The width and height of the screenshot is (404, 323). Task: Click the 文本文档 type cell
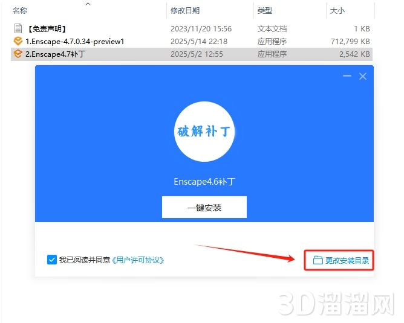tap(272, 29)
